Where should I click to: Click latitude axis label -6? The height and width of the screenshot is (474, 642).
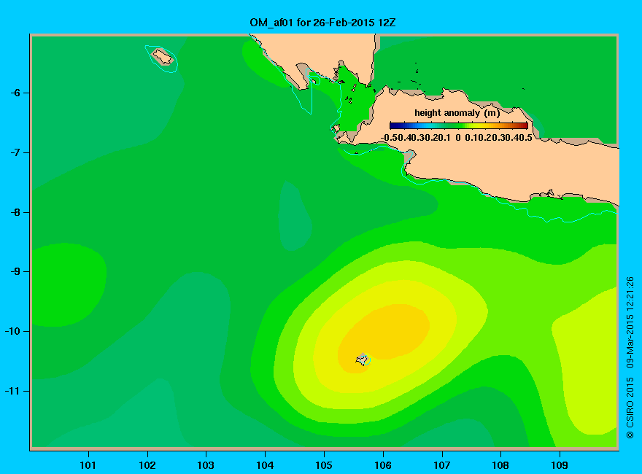click(x=15, y=93)
